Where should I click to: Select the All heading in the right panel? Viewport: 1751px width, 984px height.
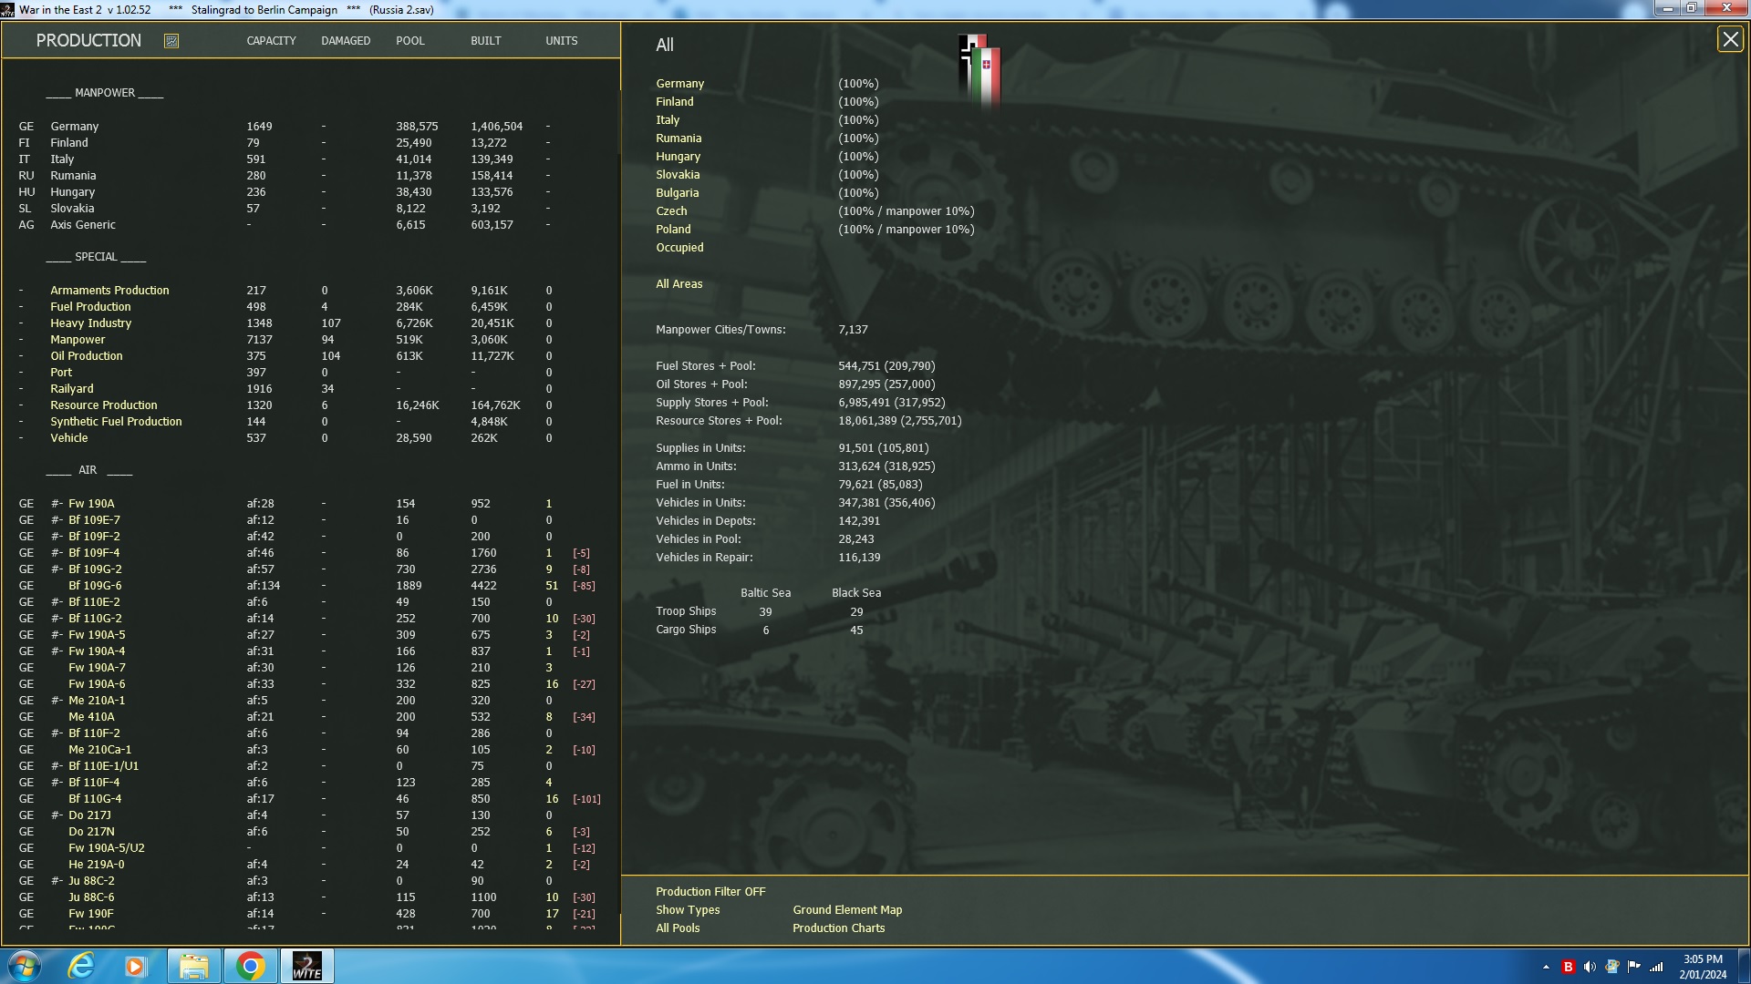(x=665, y=45)
